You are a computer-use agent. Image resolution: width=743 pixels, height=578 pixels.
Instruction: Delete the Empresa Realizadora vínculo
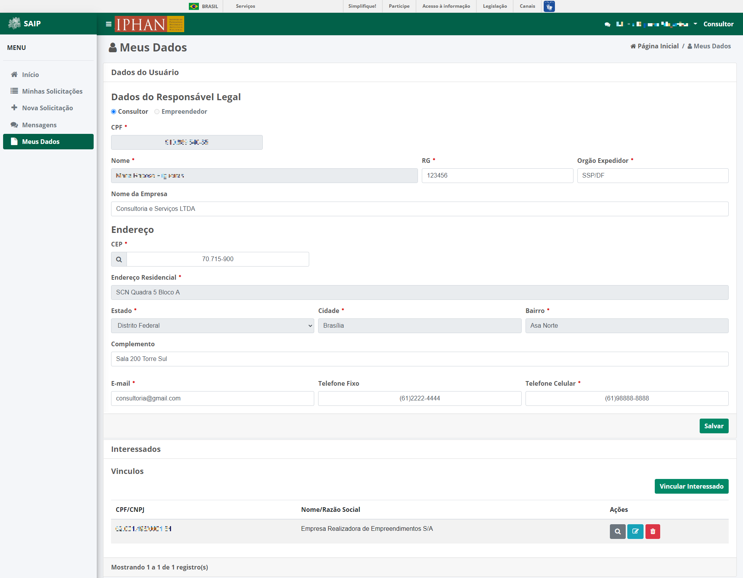(653, 532)
